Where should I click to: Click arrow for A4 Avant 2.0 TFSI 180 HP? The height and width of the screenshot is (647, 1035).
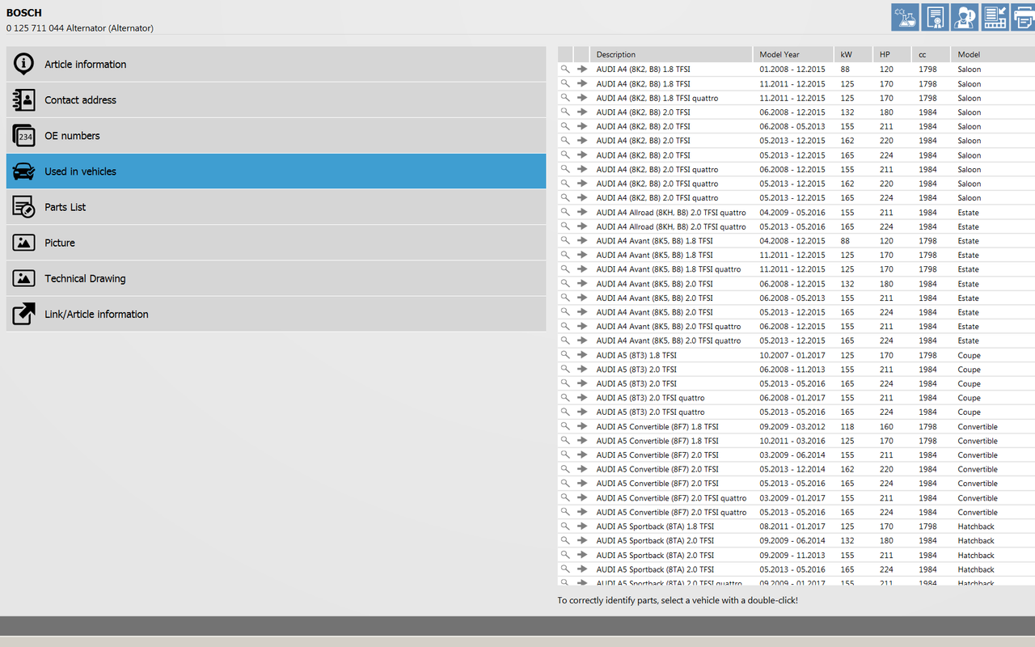click(582, 284)
